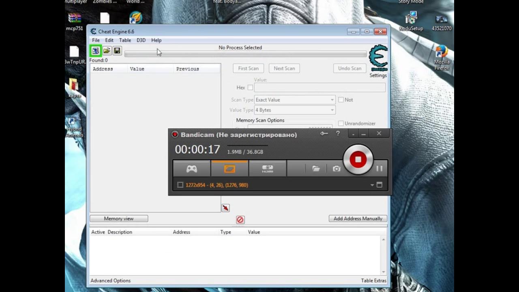Toggle the Hex checkbox

(x=250, y=88)
